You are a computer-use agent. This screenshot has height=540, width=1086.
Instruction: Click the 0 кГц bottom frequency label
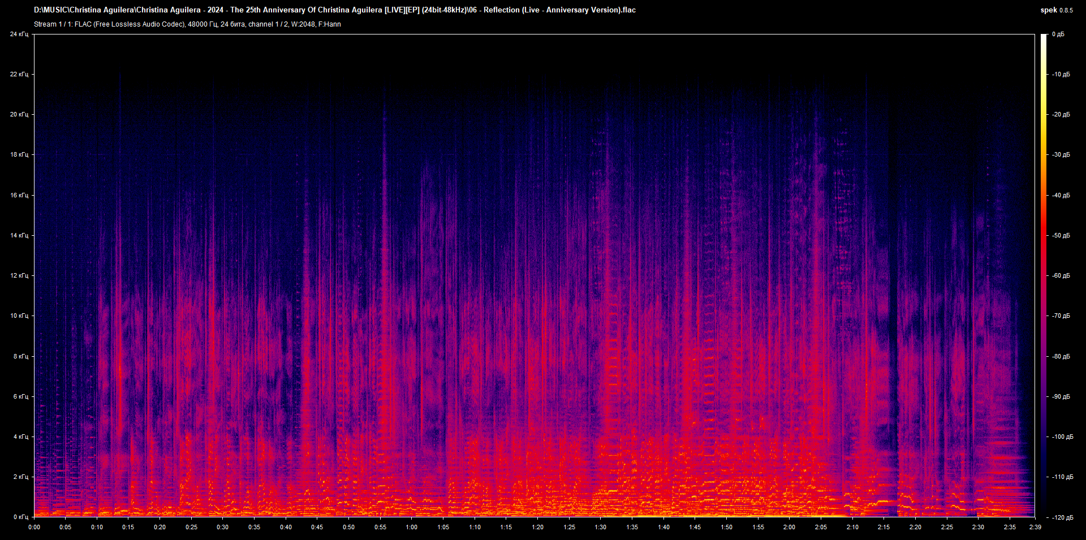(x=21, y=516)
